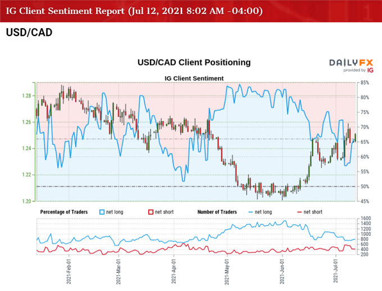Click the USD/CAD heading
Screen dimensions: 382x291
click(29, 33)
